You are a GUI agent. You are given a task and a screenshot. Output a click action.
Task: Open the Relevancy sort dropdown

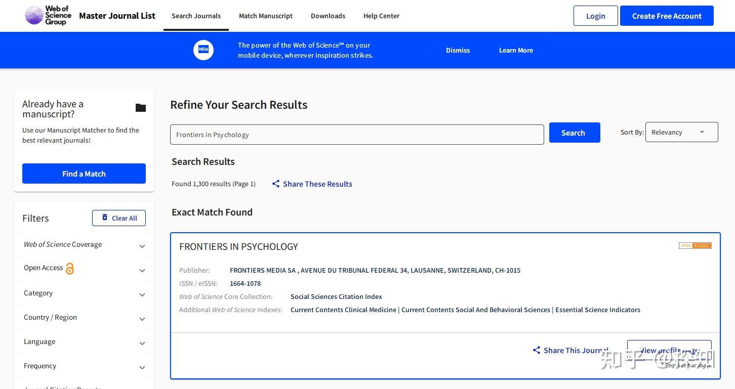681,132
